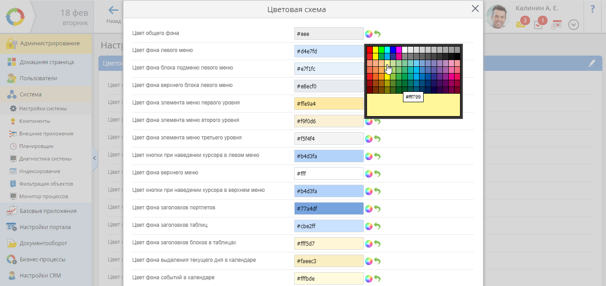This screenshot has height=286, width=606.
Task: Pick the red swatch in color palette
Action: [370, 50]
